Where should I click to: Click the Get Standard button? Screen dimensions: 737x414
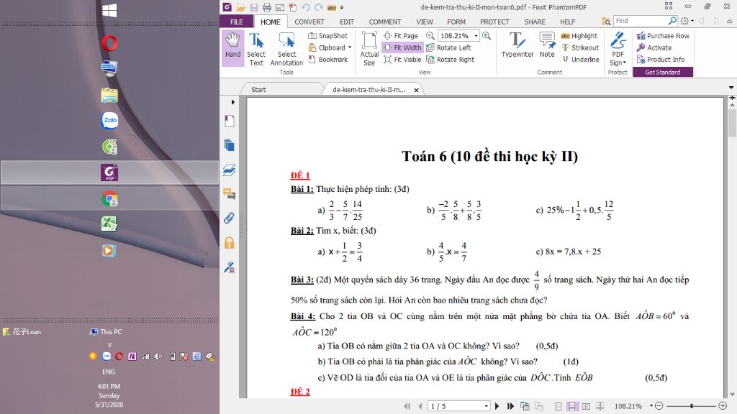[663, 73]
